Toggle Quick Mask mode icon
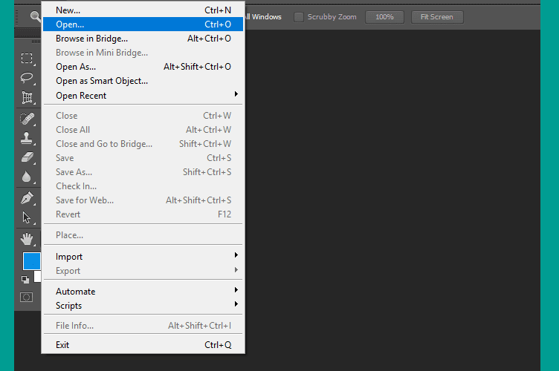Screen dimensions: 559x371 tap(26, 297)
